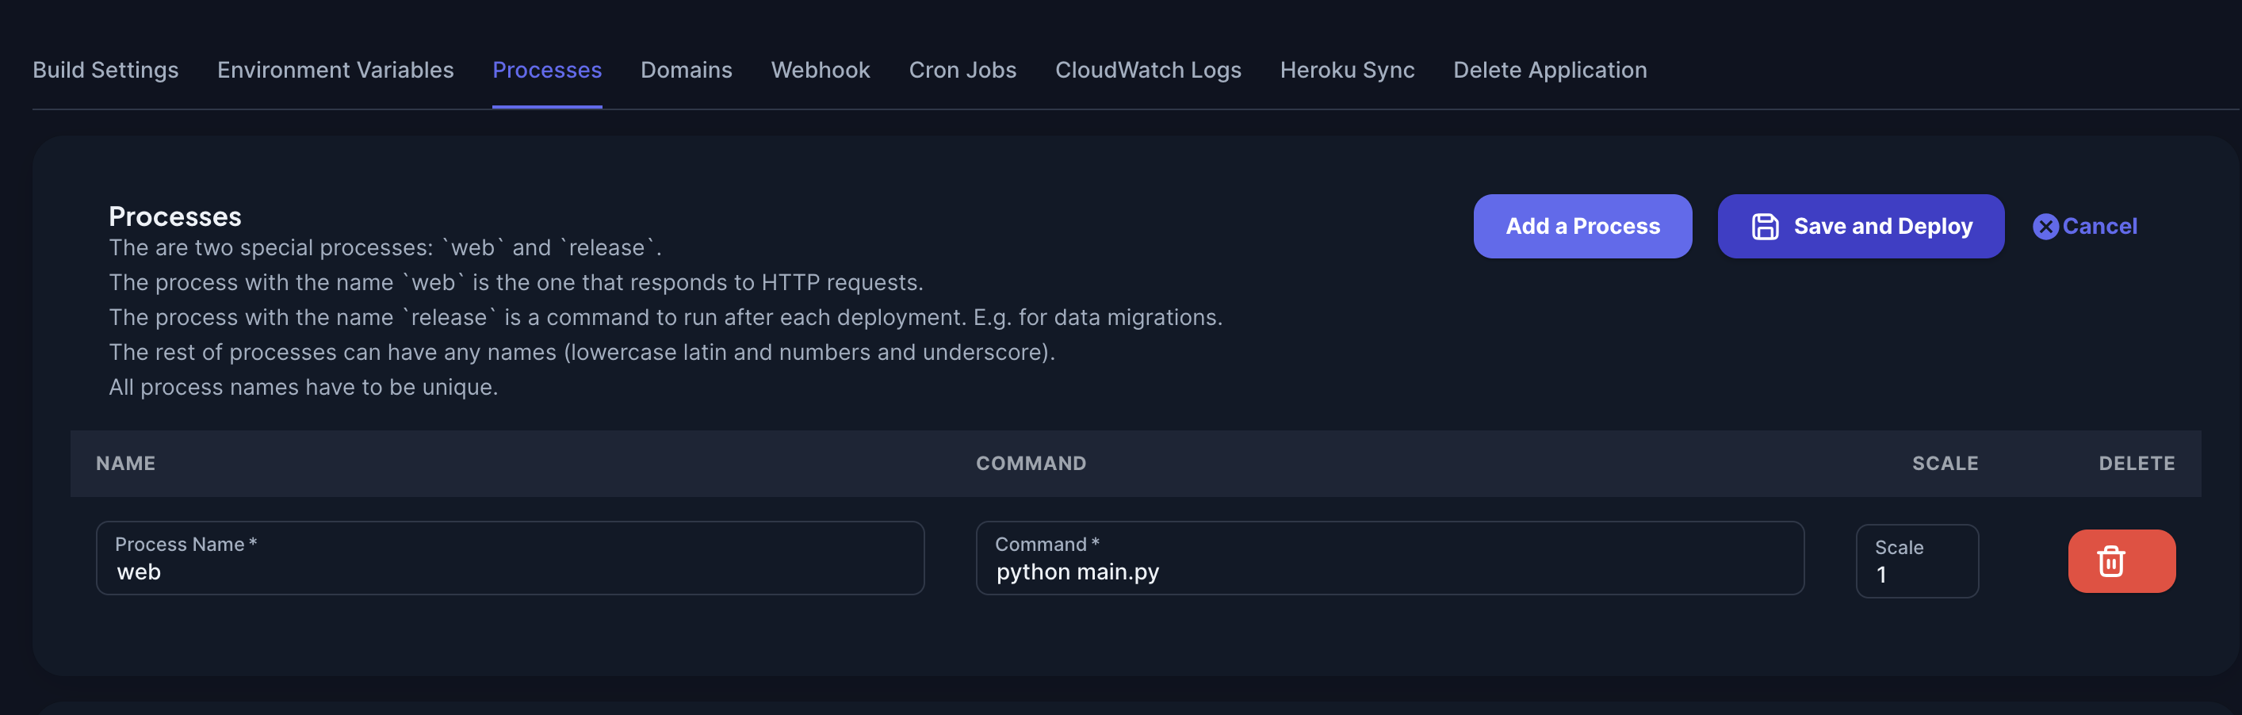2242x715 pixels.
Task: View the CloudWatch Logs tab
Action: 1147,70
